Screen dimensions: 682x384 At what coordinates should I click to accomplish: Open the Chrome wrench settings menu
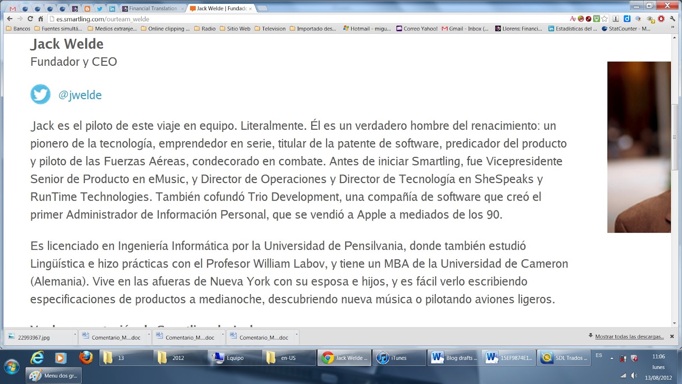point(673,19)
